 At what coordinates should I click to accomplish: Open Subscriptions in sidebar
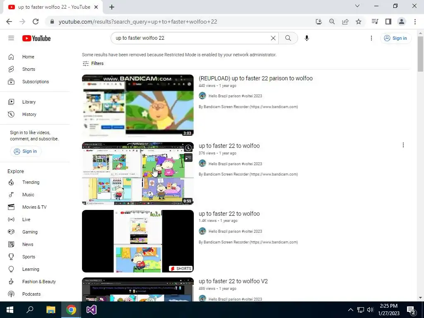[x=35, y=82]
